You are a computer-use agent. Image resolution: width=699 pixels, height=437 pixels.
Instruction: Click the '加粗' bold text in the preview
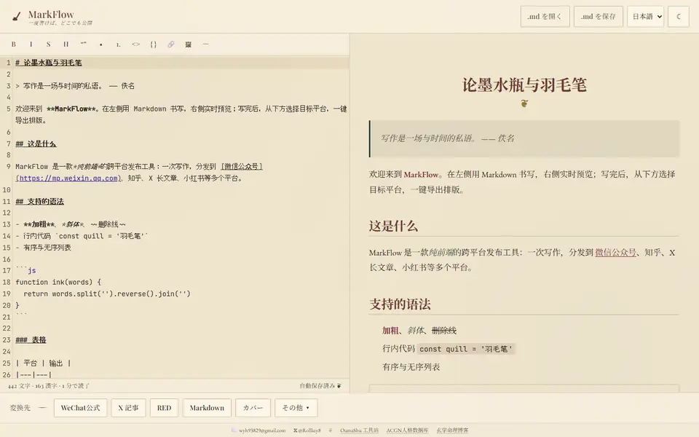[390, 331]
